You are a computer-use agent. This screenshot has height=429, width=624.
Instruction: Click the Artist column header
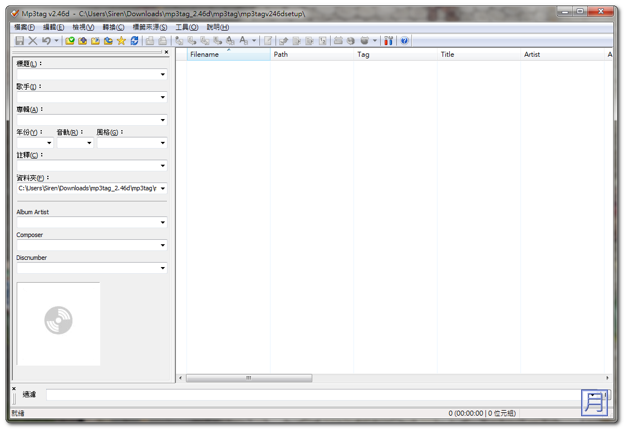562,55
